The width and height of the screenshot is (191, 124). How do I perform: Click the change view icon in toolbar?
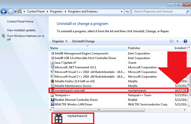[x=171, y=41]
